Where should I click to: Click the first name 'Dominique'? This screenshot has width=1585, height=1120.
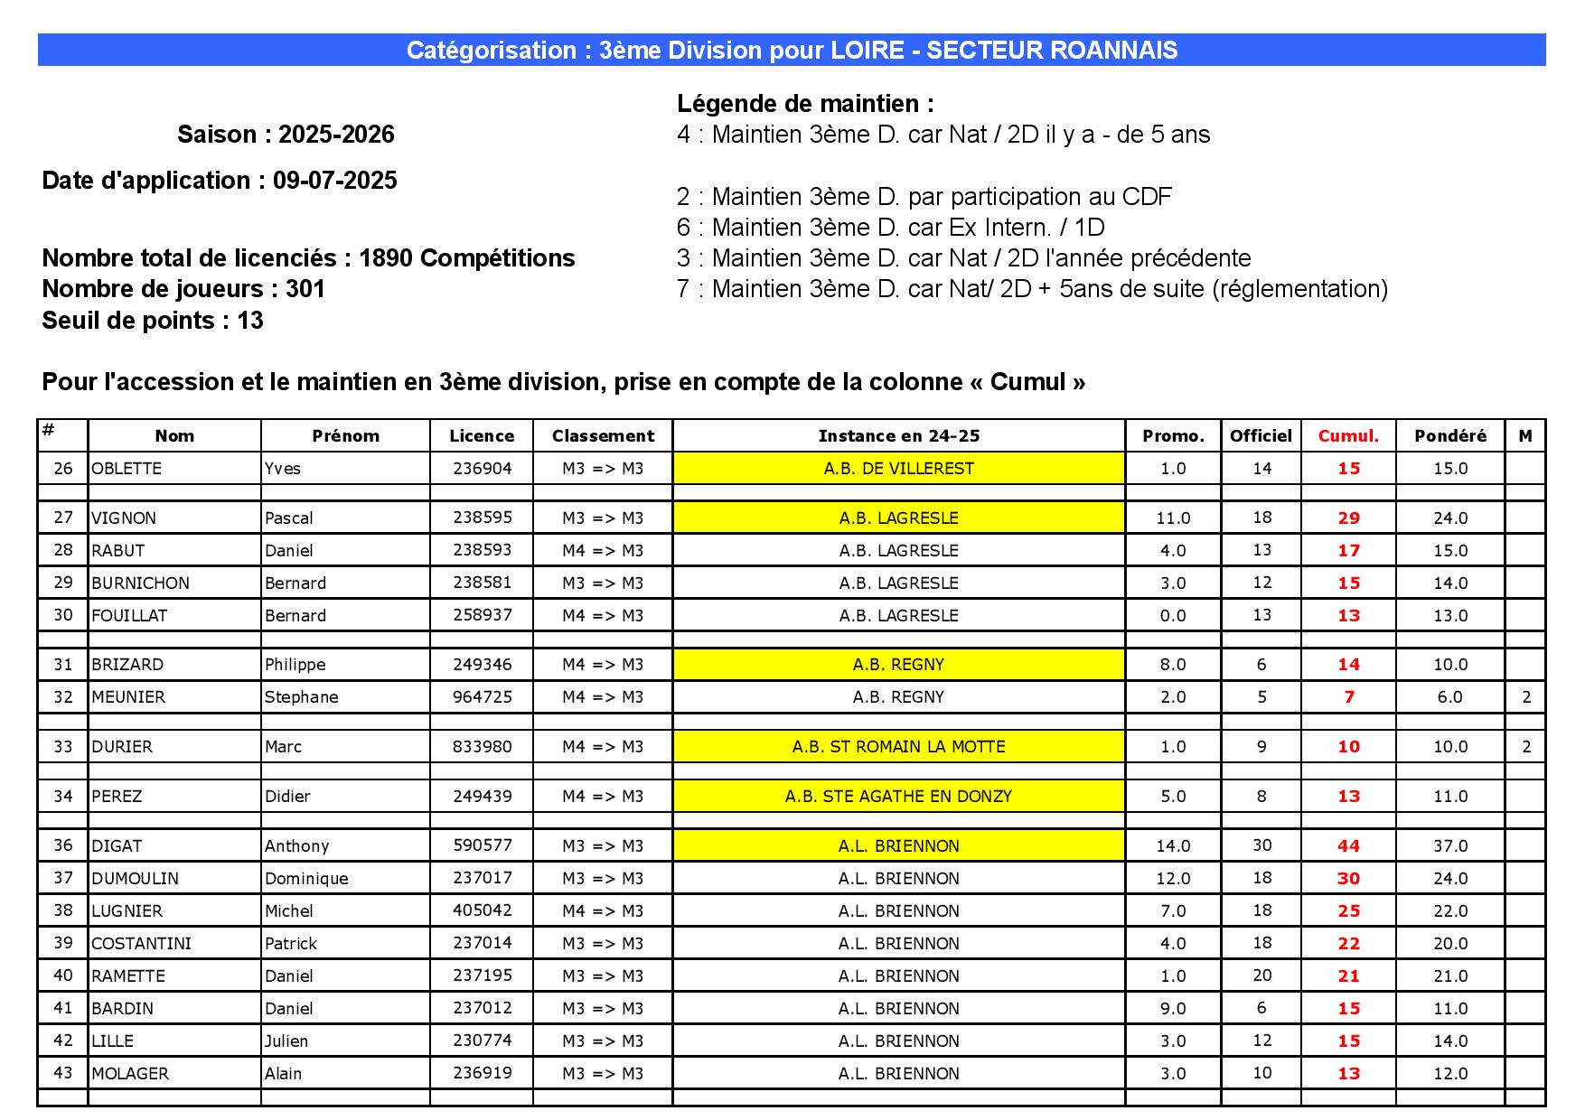[x=306, y=879]
